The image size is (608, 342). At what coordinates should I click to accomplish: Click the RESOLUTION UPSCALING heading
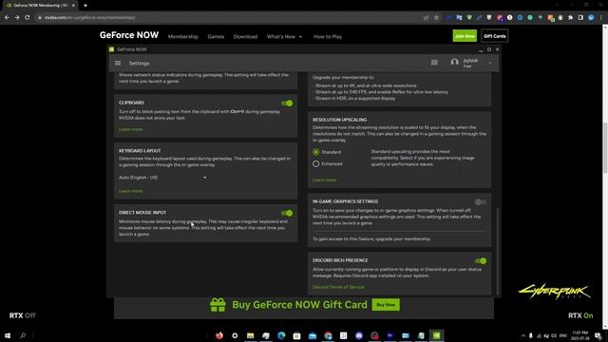(x=340, y=120)
